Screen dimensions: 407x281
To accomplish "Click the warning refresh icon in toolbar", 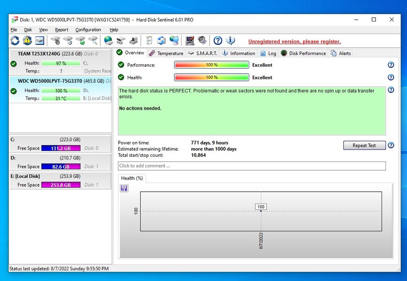I will (x=27, y=40).
